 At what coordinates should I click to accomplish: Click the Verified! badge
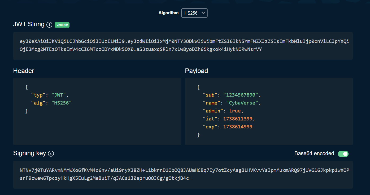point(62,25)
